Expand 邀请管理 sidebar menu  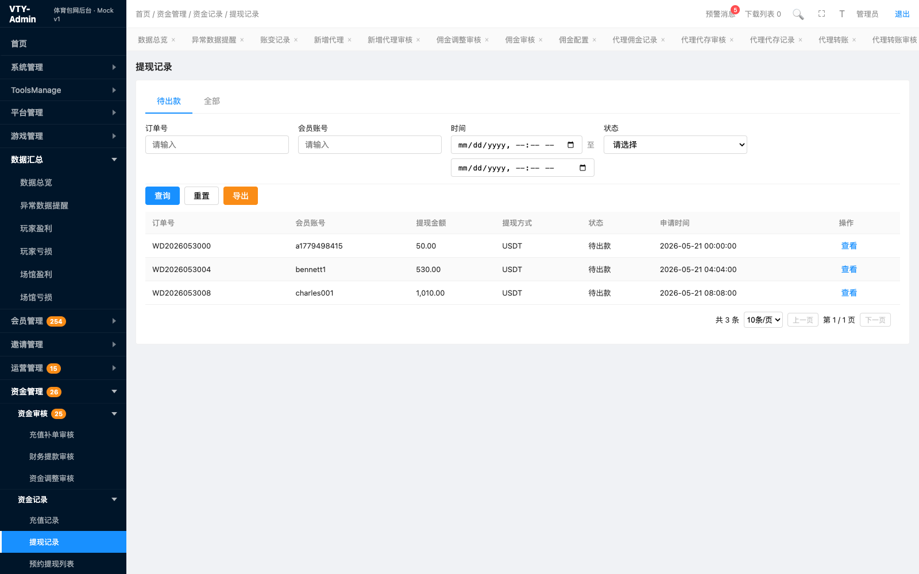point(63,344)
